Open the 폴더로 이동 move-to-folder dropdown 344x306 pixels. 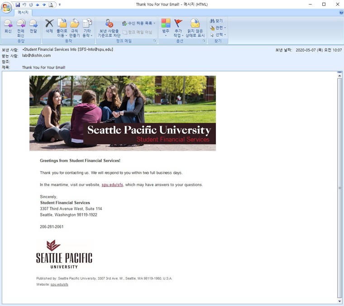click(62, 29)
